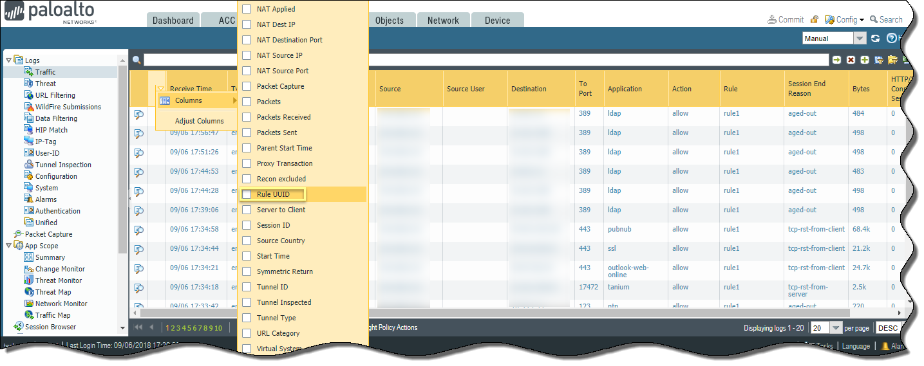Click the Commit icon in the header

coord(771,20)
